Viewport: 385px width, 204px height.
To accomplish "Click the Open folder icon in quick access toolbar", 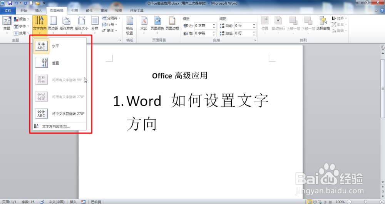I will coord(38,3).
